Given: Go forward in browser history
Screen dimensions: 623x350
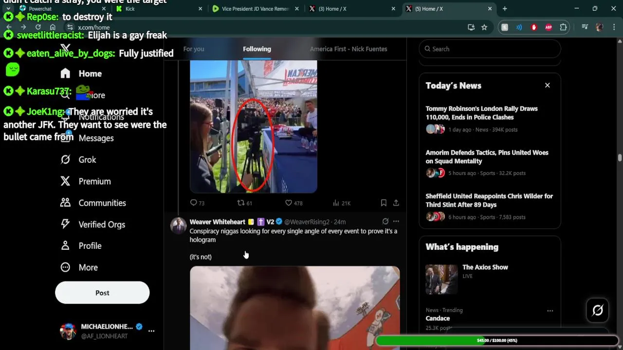Looking at the screenshot, I should click(23, 27).
